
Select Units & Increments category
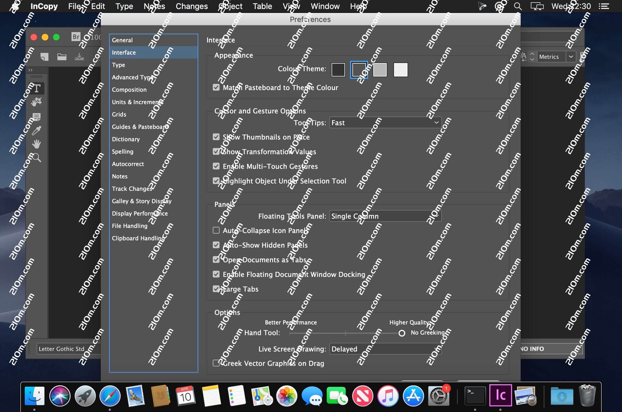pyautogui.click(x=154, y=102)
